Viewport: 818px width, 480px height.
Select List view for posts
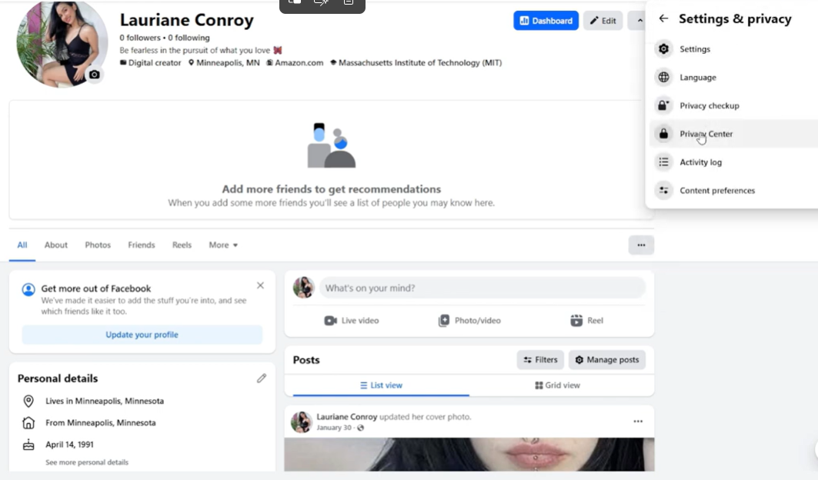[381, 385]
